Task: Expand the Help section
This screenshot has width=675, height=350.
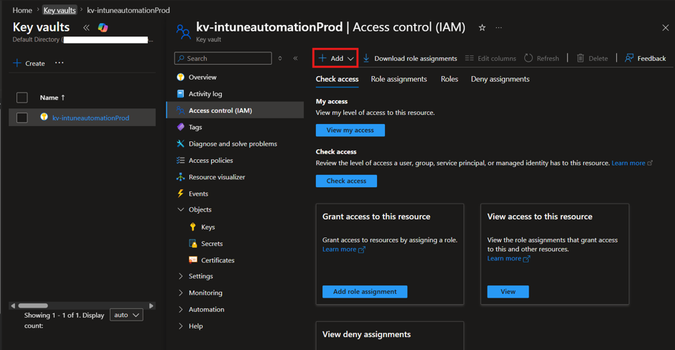Action: (180, 326)
